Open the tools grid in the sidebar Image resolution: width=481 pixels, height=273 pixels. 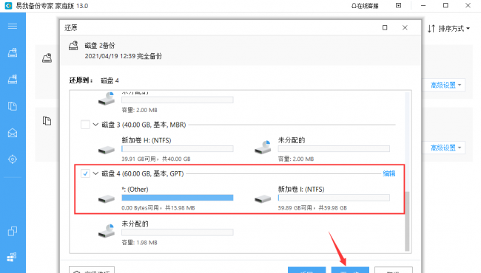click(x=12, y=257)
